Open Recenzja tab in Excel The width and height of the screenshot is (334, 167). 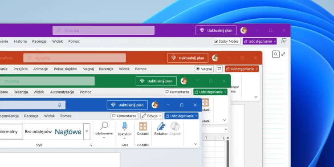click(20, 92)
